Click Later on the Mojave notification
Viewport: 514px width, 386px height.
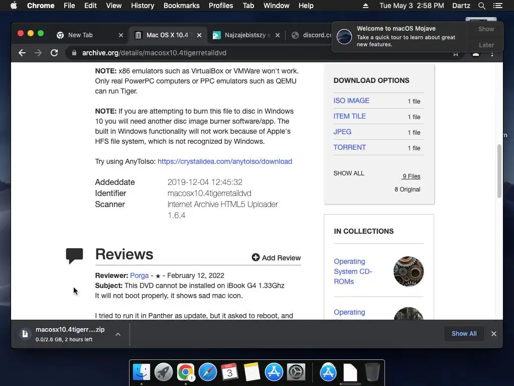point(486,45)
